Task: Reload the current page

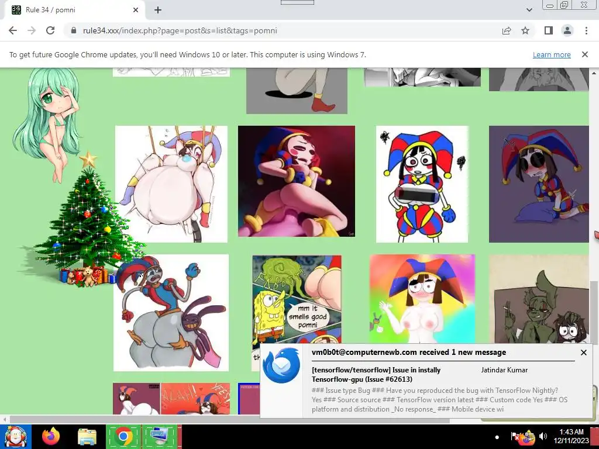Action: (x=50, y=30)
